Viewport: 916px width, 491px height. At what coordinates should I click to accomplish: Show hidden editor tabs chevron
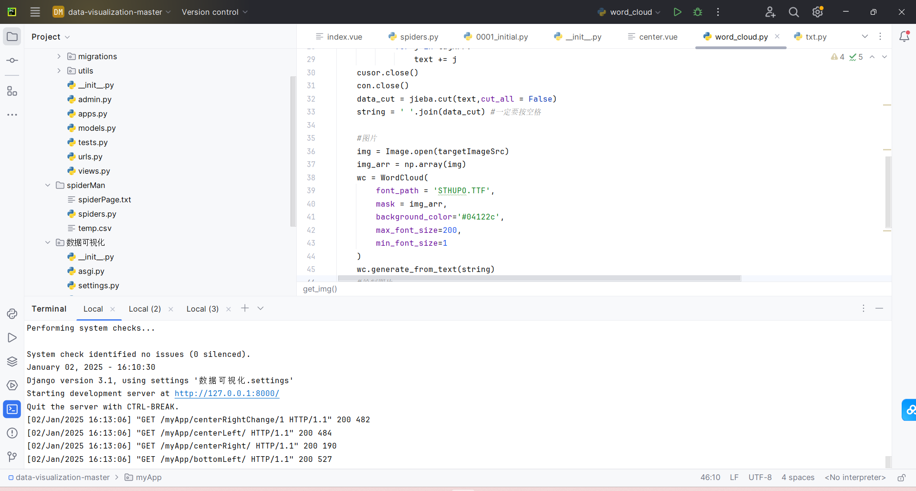tap(865, 36)
